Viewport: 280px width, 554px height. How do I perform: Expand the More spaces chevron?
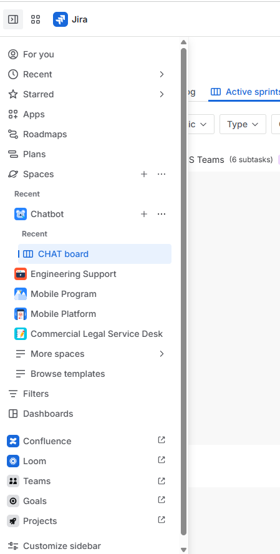(162, 354)
